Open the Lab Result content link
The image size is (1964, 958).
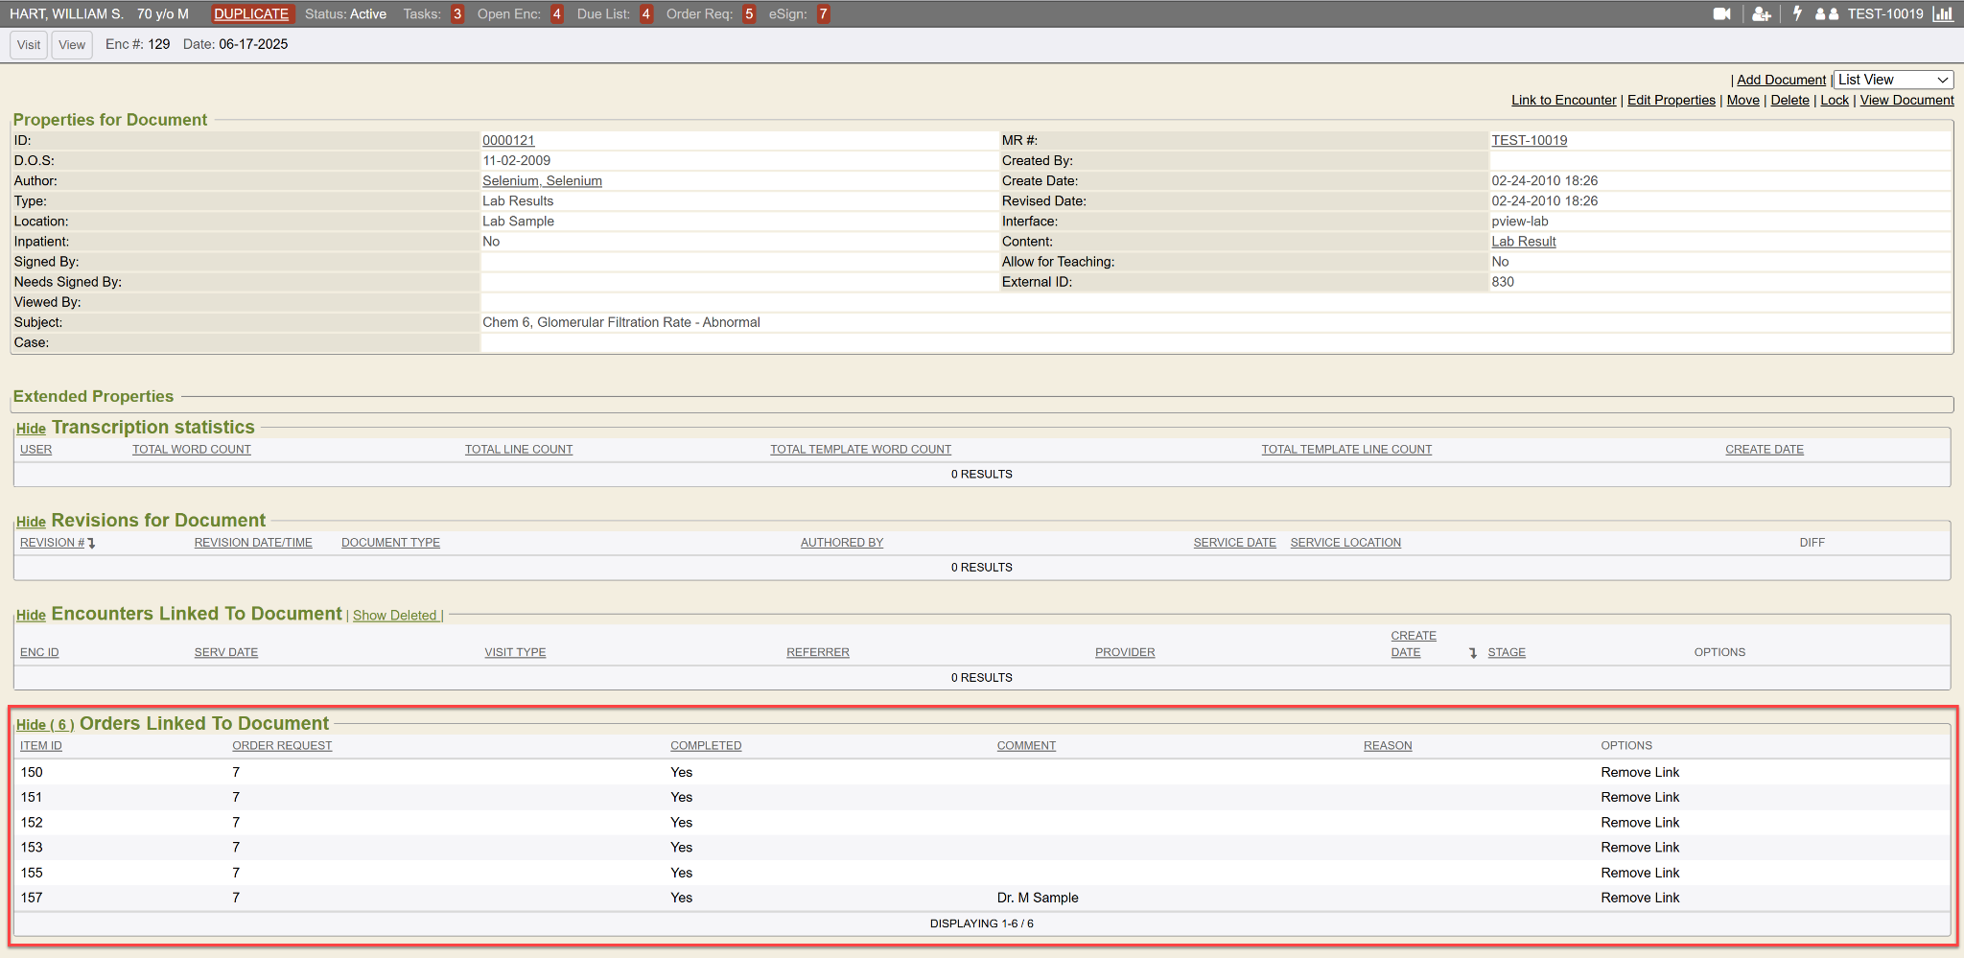tap(1523, 242)
